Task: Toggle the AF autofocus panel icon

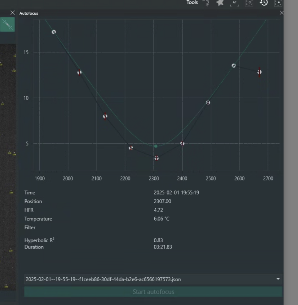Action: pos(235,3)
